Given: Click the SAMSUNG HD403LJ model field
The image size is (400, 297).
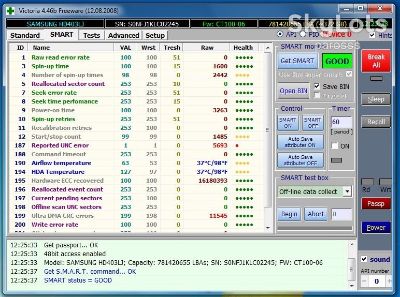Looking at the screenshot, I should [55, 24].
